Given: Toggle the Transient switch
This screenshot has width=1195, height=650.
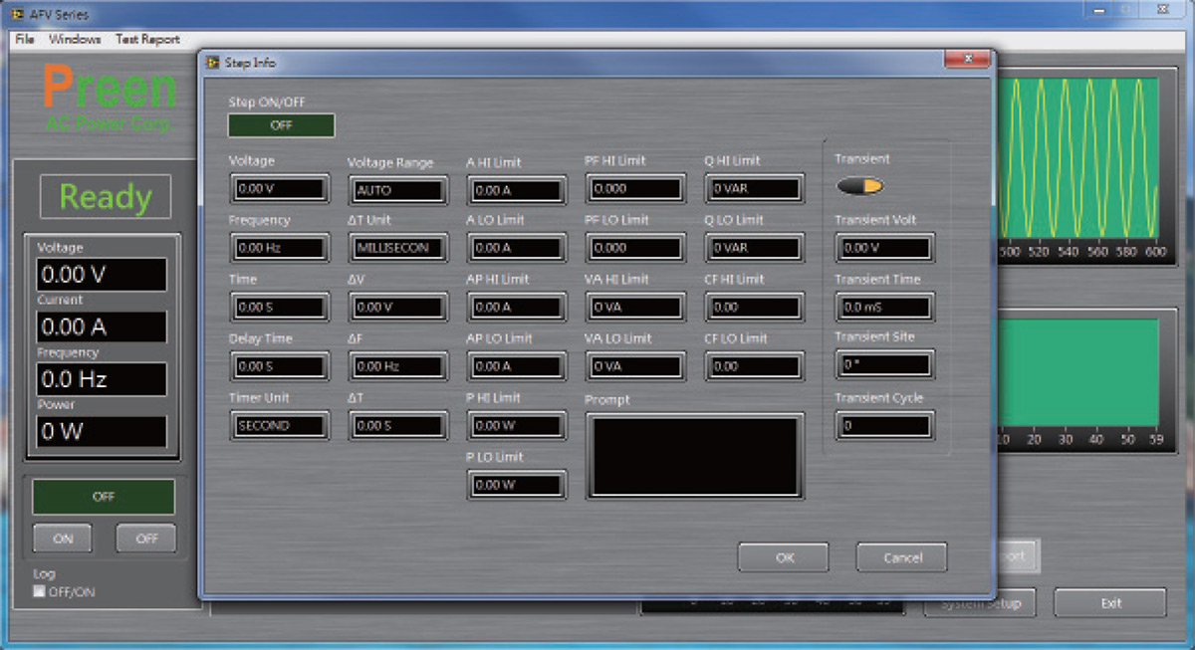Looking at the screenshot, I should click(859, 186).
